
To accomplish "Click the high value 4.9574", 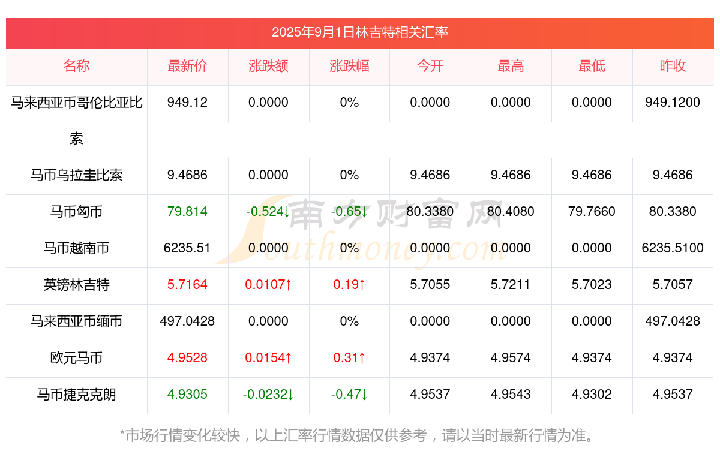I will click(x=511, y=358).
